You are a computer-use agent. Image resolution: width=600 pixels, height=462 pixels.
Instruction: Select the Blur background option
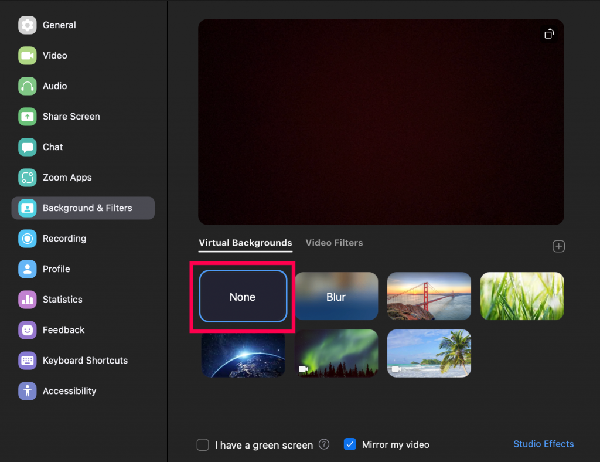point(336,296)
